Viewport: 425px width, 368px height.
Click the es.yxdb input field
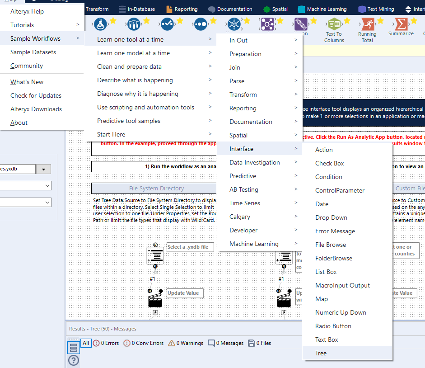tap(17, 169)
